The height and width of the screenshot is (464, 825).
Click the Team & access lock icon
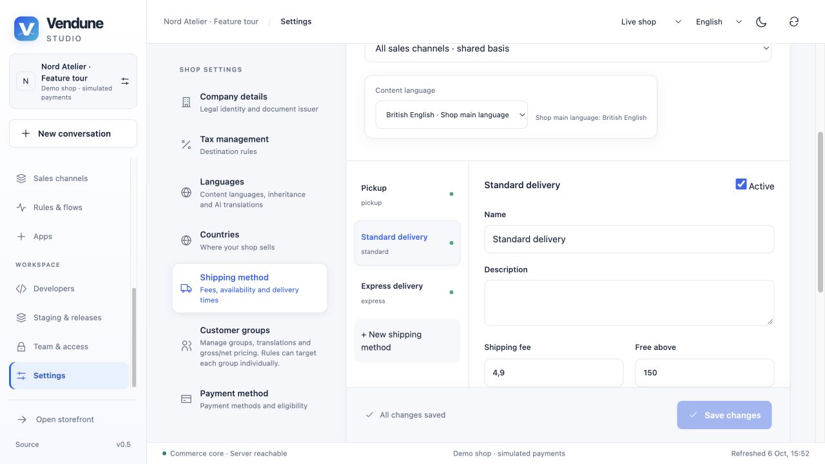click(x=21, y=347)
